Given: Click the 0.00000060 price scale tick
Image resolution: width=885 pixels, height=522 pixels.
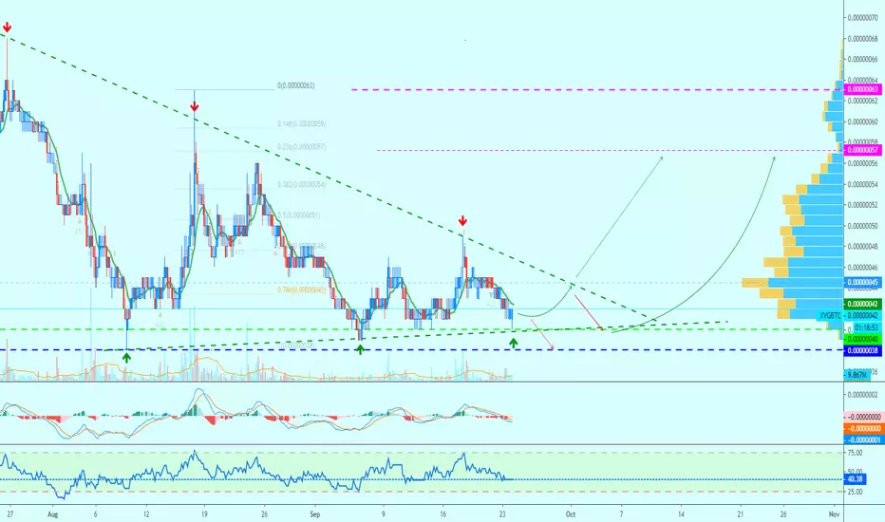Looking at the screenshot, I should point(862,121).
